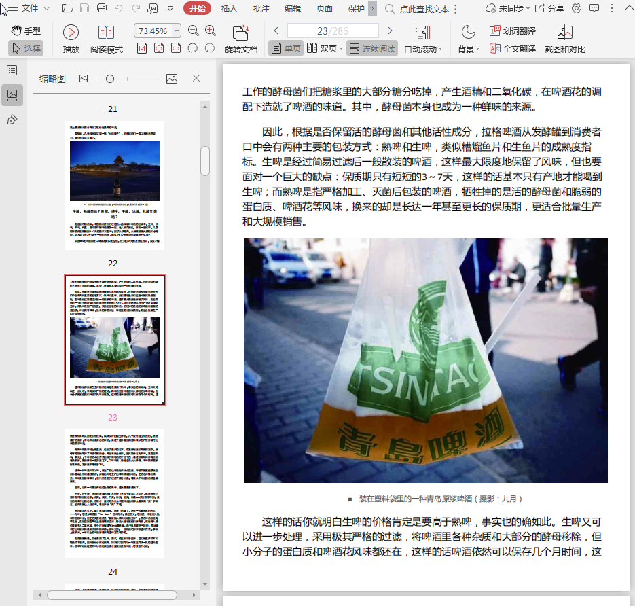Open attachments or stamp sidebar icon
This screenshot has height=606, width=635.
pyautogui.click(x=12, y=120)
